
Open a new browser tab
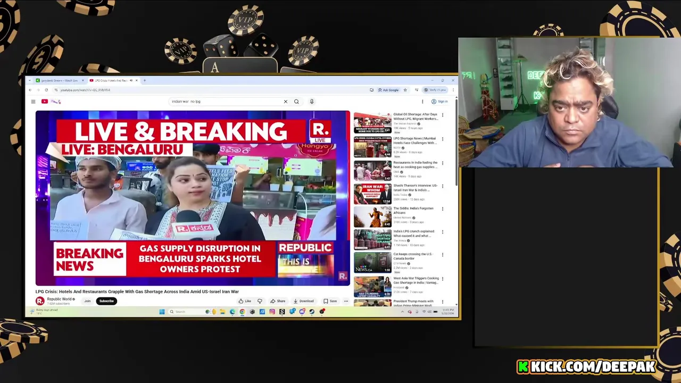tap(144, 80)
